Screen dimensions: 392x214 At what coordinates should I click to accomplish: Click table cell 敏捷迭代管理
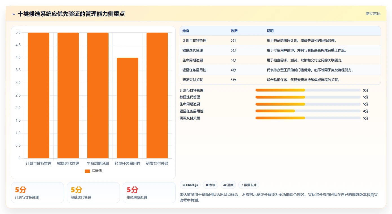[193, 50]
